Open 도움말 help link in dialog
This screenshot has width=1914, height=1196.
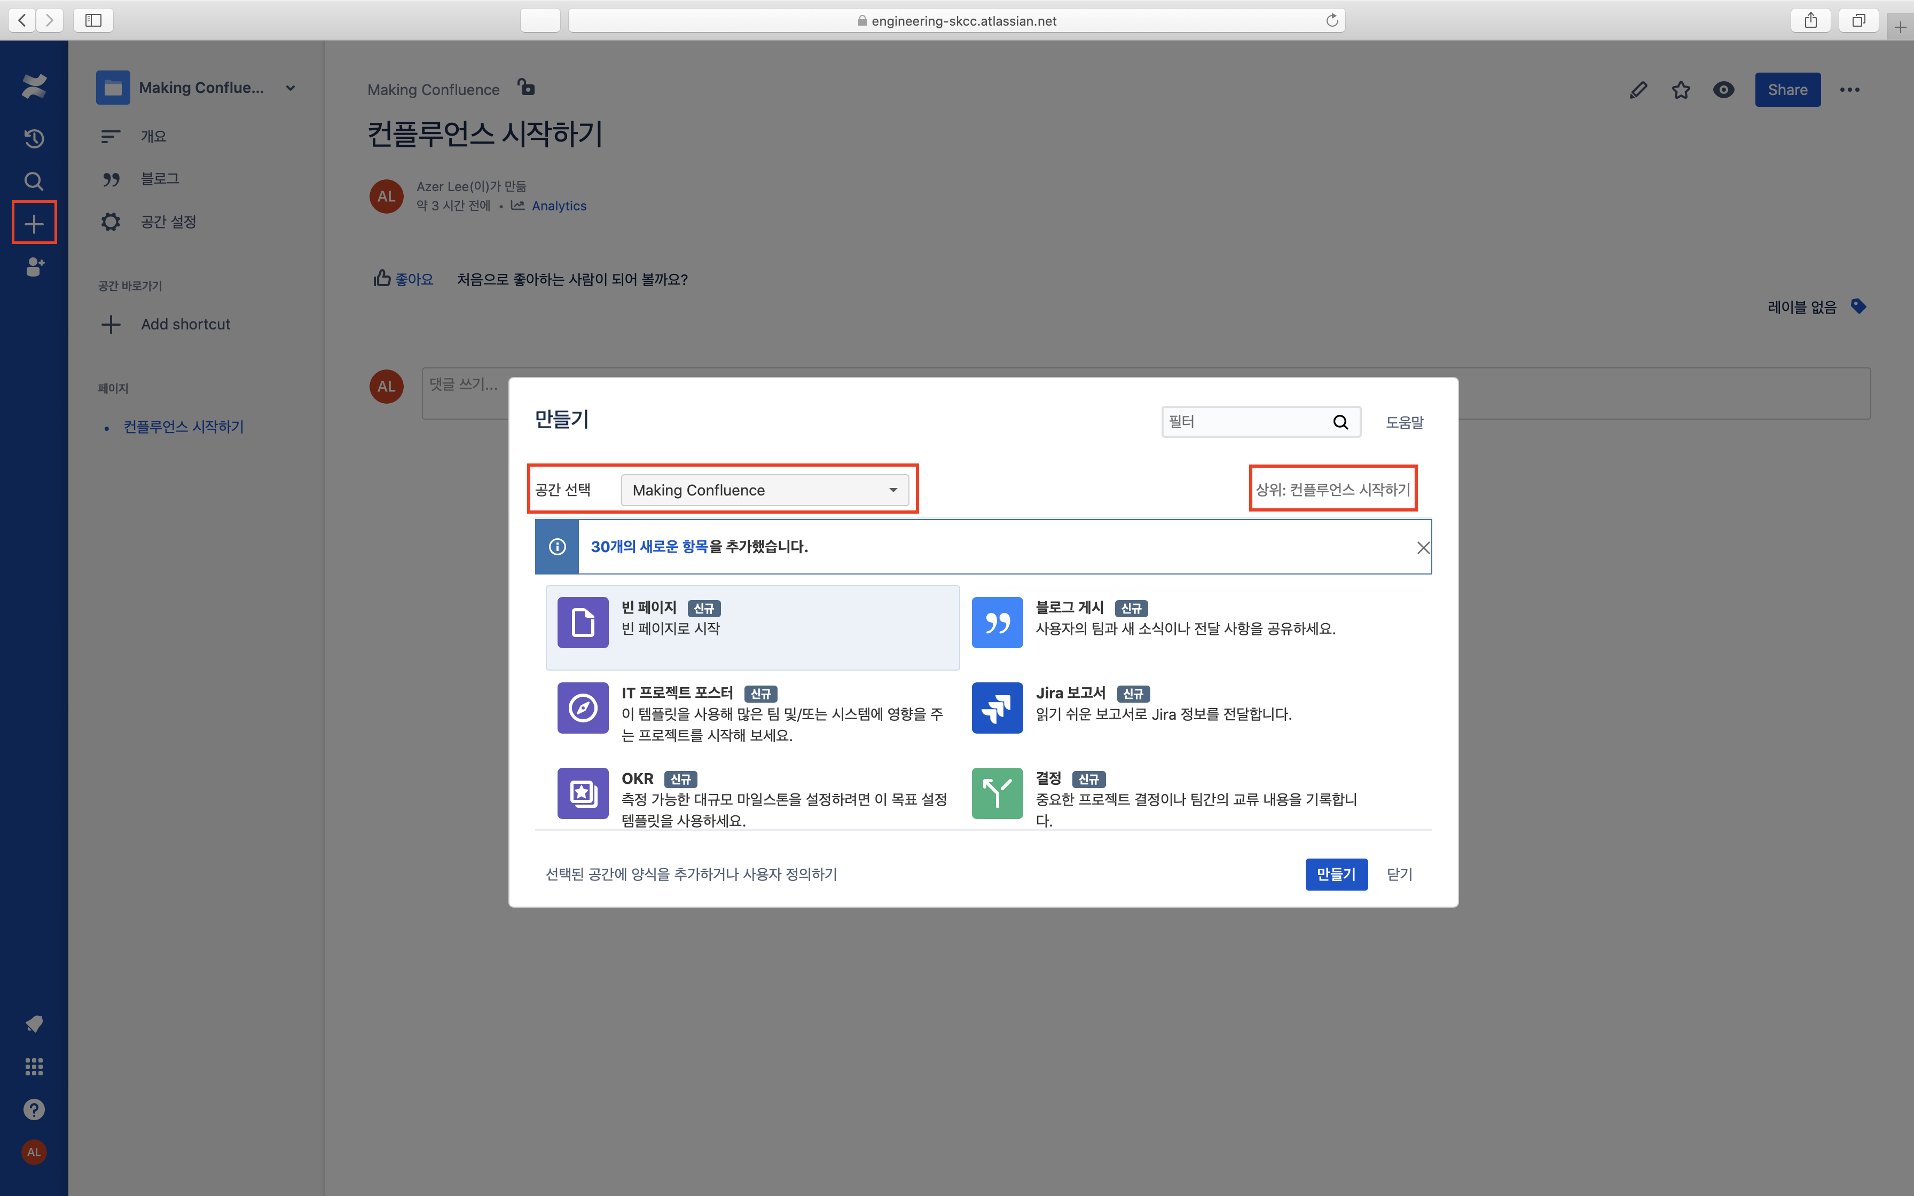[1405, 422]
